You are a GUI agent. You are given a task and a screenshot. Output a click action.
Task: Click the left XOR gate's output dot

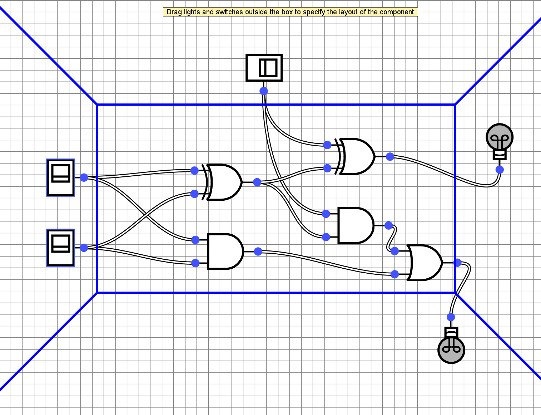click(x=257, y=182)
